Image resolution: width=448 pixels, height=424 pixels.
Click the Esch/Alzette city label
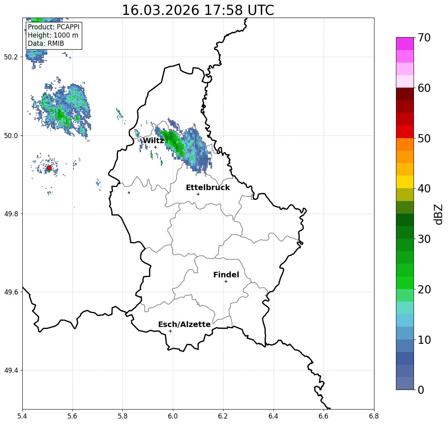point(184,324)
